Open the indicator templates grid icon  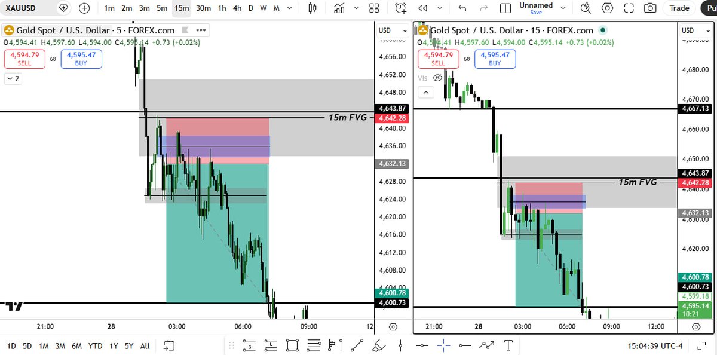click(x=374, y=8)
